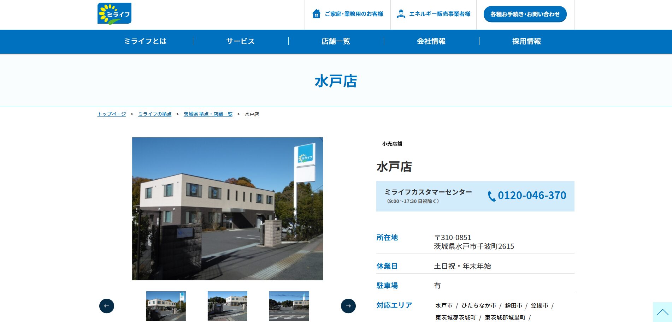This screenshot has height=322, width=672.
Task: Select サービス in the navigation bar
Action: point(241,41)
